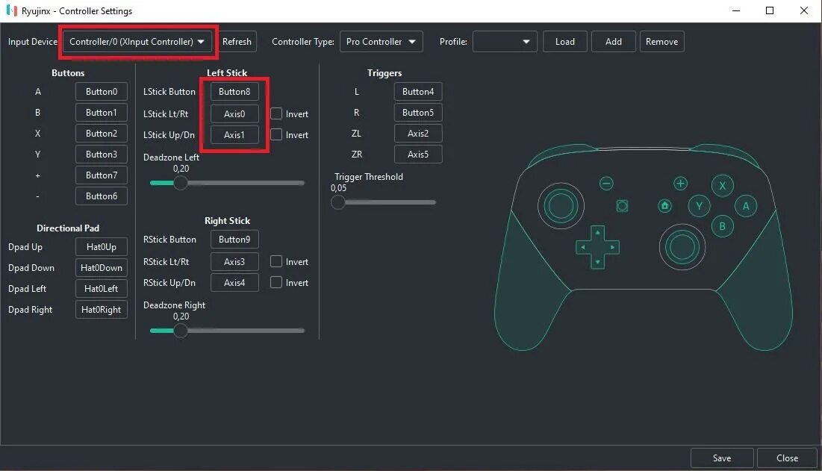Viewport: 822px width, 471px height.
Task: Click the right analog stick on diagram
Action: pos(682,247)
